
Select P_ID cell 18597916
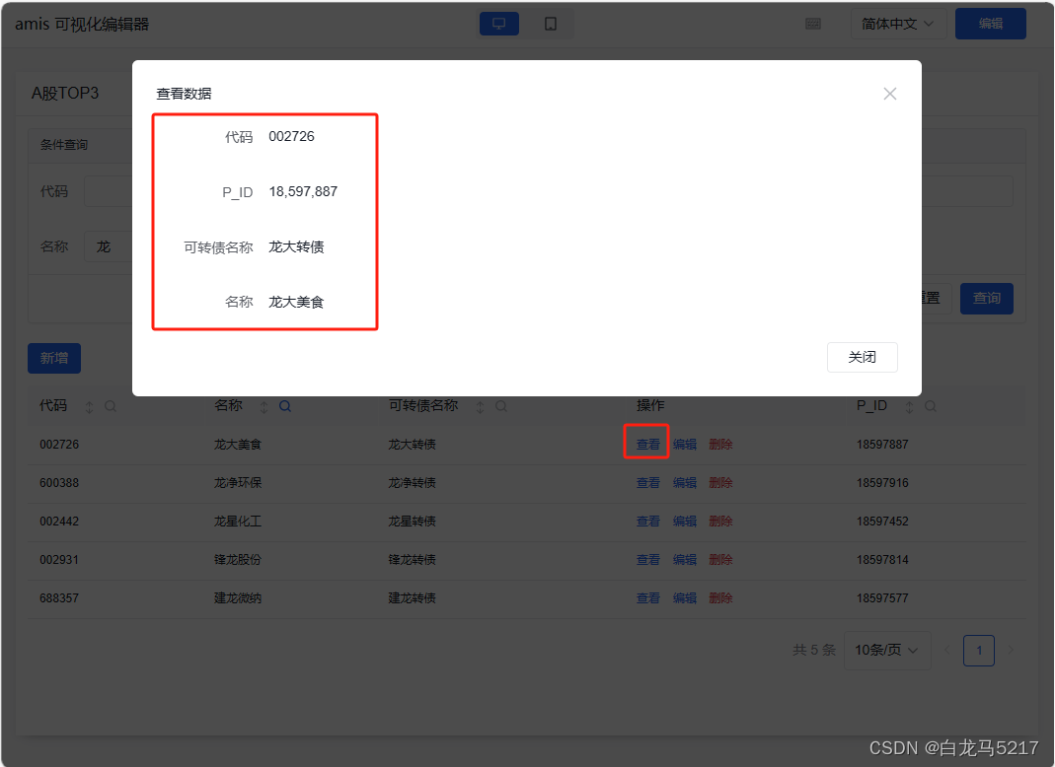click(882, 483)
